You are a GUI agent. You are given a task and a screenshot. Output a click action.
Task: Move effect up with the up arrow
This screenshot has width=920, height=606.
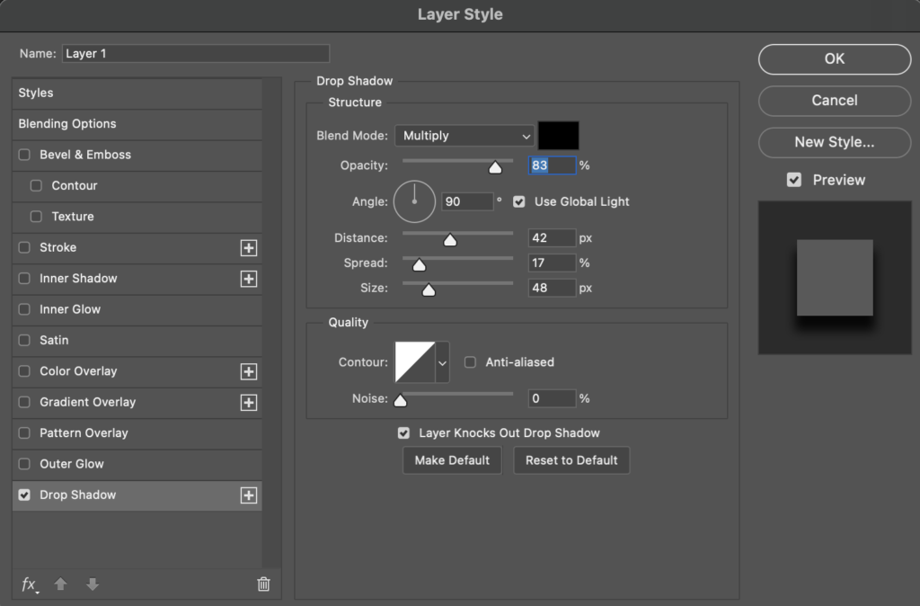[60, 584]
